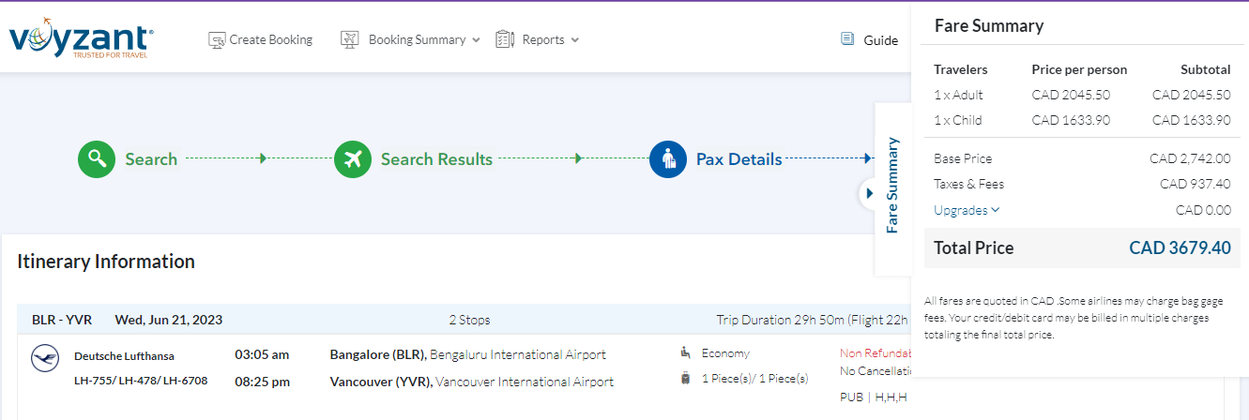Select the Pax Details step label
The width and height of the screenshot is (1249, 420).
(x=739, y=159)
